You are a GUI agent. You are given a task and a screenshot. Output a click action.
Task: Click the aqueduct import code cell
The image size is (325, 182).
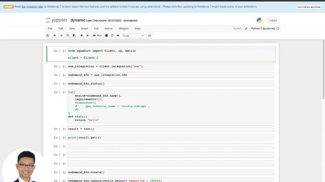pos(171,54)
